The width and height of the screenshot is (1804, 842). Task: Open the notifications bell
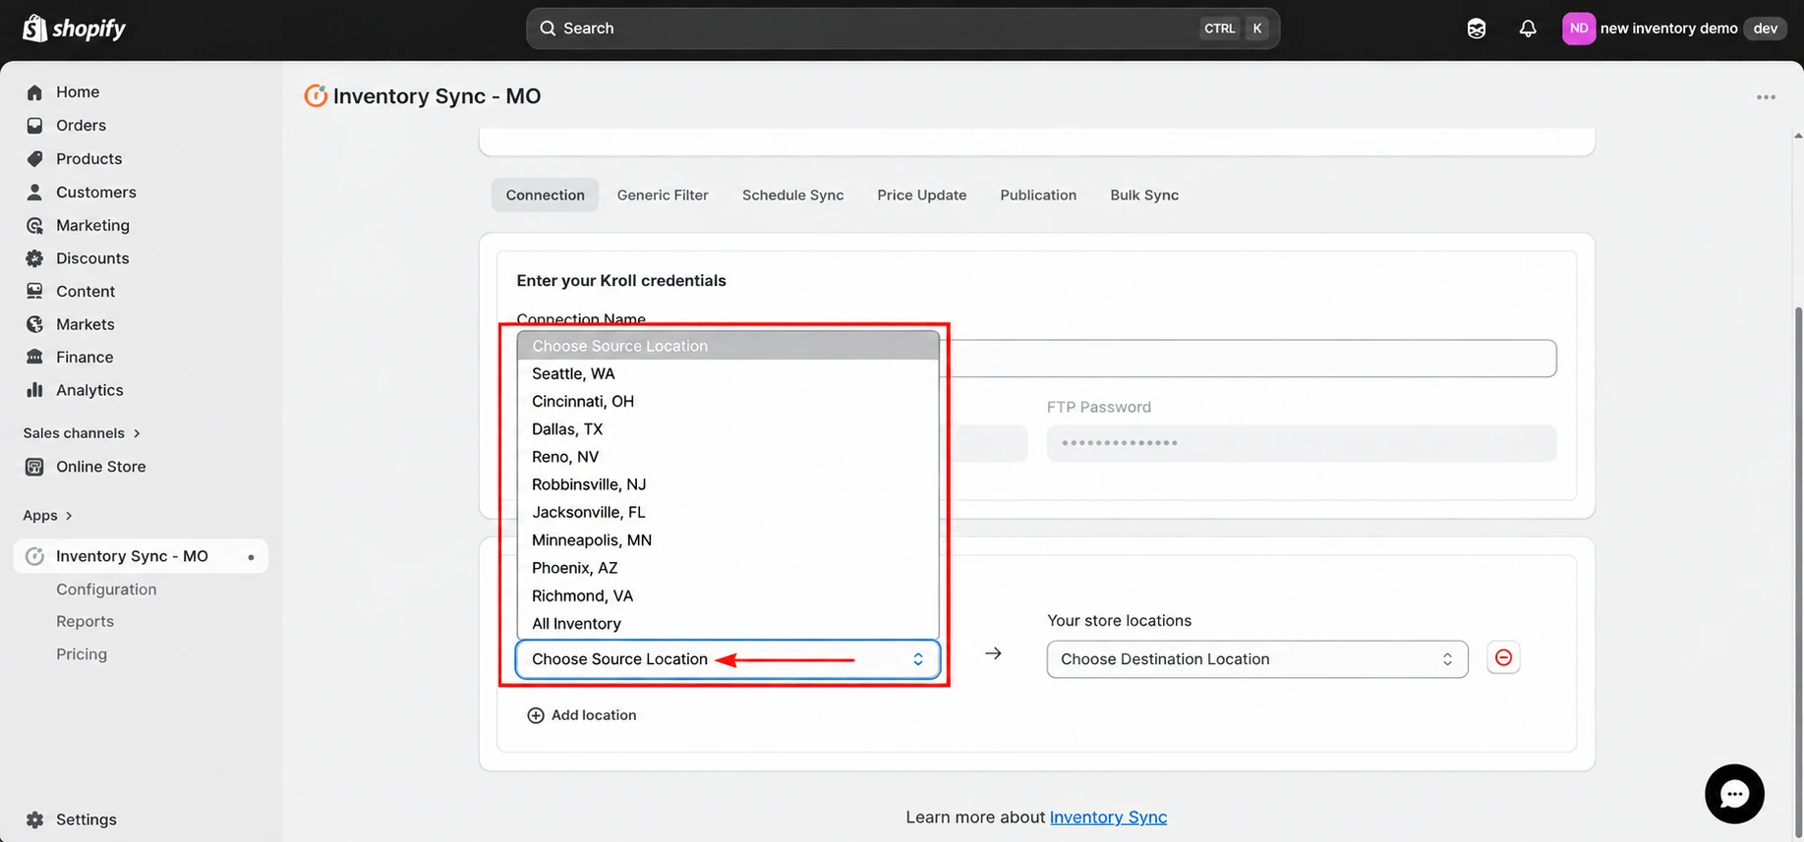(1527, 28)
